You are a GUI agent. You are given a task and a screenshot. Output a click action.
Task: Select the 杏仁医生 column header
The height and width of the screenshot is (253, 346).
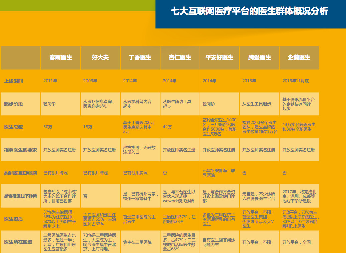coord(180,58)
